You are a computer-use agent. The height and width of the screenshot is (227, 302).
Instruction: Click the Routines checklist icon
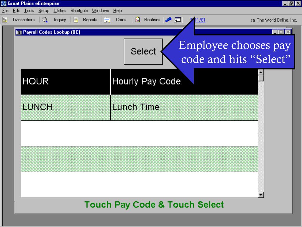137,20
